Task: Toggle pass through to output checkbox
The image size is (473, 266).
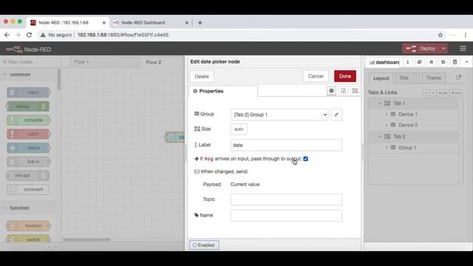Action: tap(305, 159)
